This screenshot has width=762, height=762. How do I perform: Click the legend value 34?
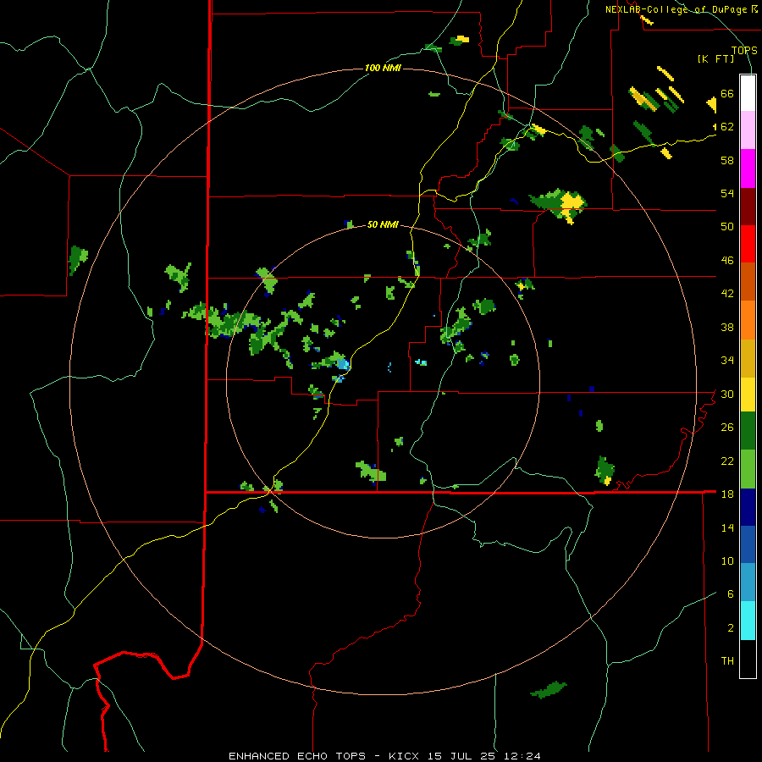(727, 361)
